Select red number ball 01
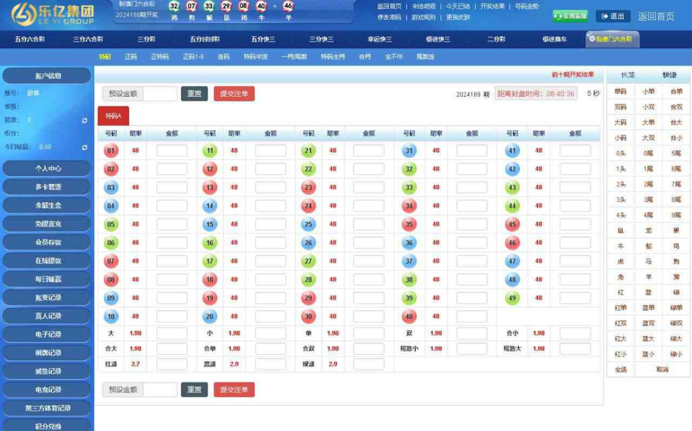692x431 pixels. click(111, 151)
